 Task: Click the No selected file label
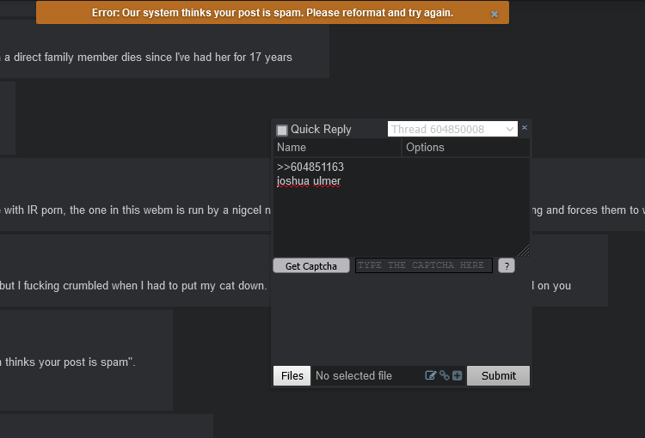coord(353,375)
